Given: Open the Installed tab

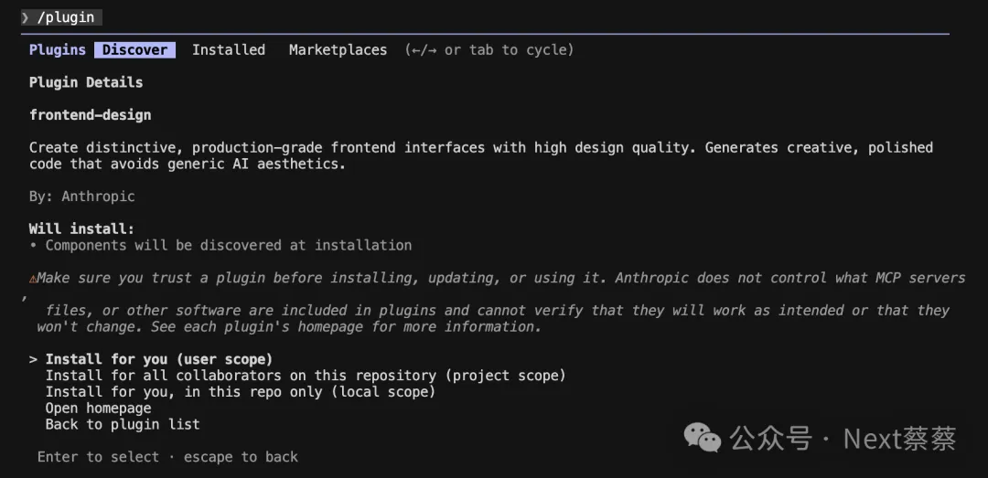Looking at the screenshot, I should coord(229,50).
